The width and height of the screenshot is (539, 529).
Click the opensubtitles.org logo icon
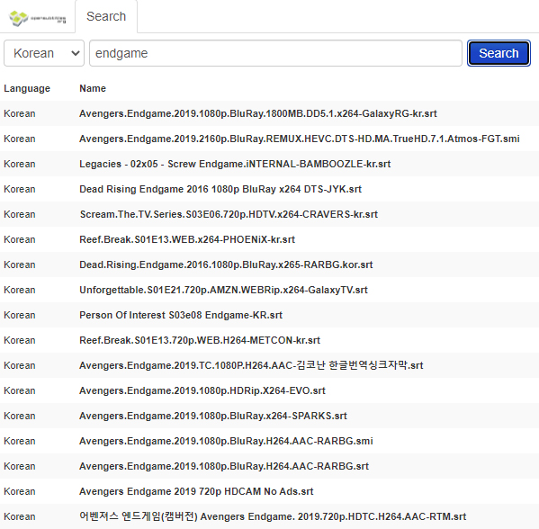coord(38,18)
